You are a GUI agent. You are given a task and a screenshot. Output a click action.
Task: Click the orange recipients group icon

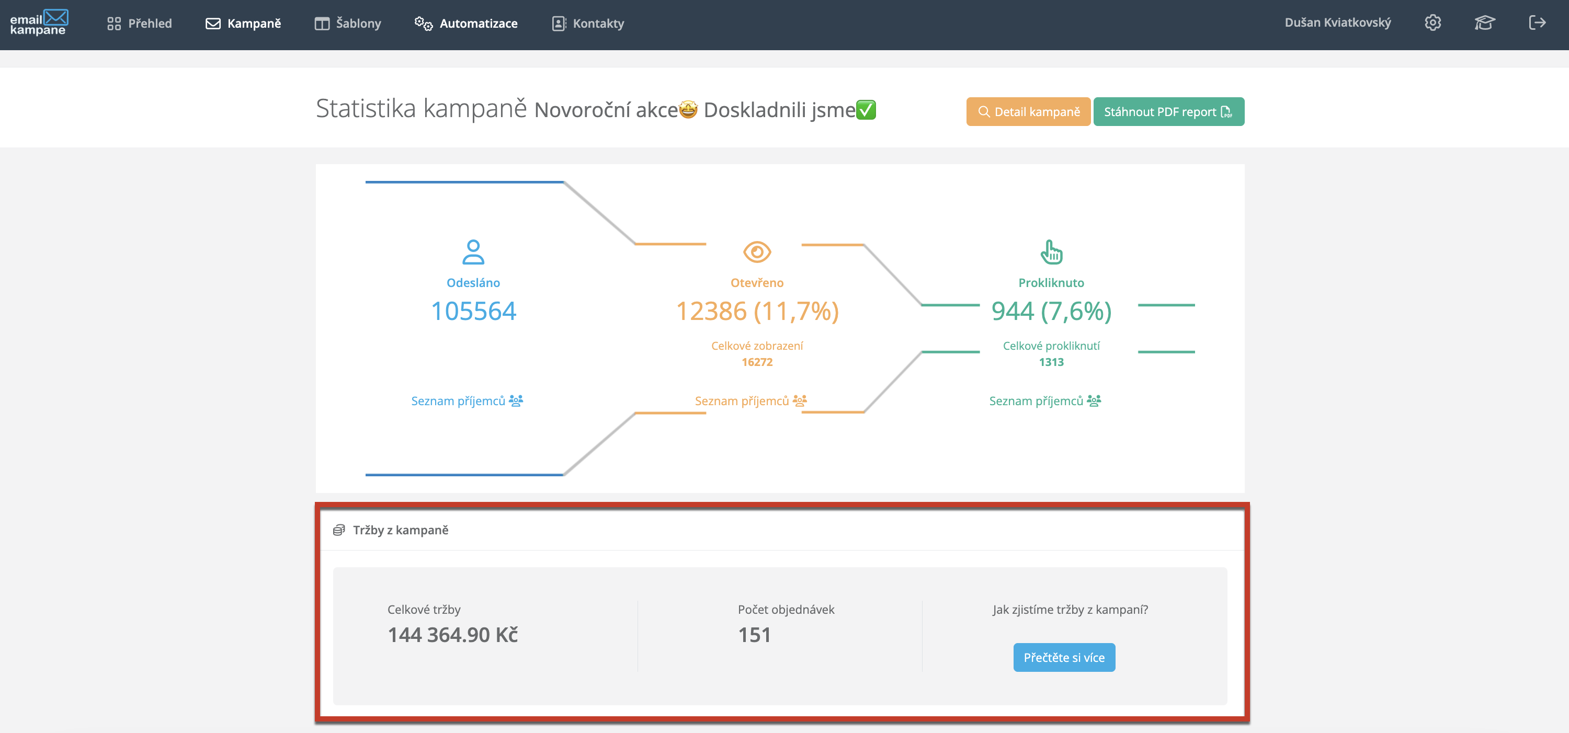pyautogui.click(x=800, y=400)
